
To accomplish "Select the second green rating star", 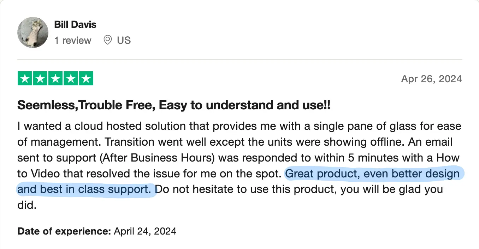I will [40, 79].
